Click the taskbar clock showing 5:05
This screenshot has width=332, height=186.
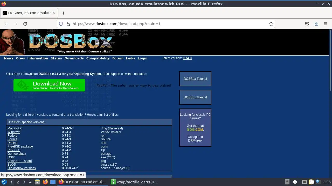(327, 182)
